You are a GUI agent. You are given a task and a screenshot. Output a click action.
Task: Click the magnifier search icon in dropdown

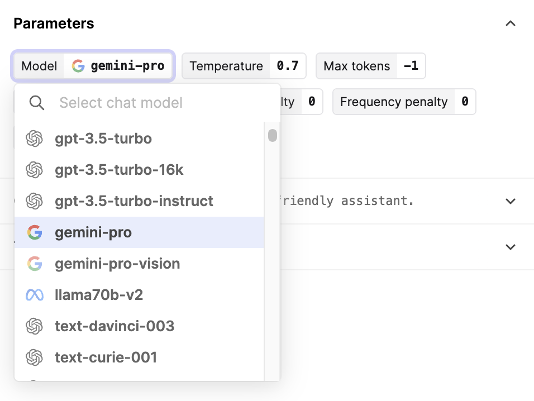click(x=36, y=102)
